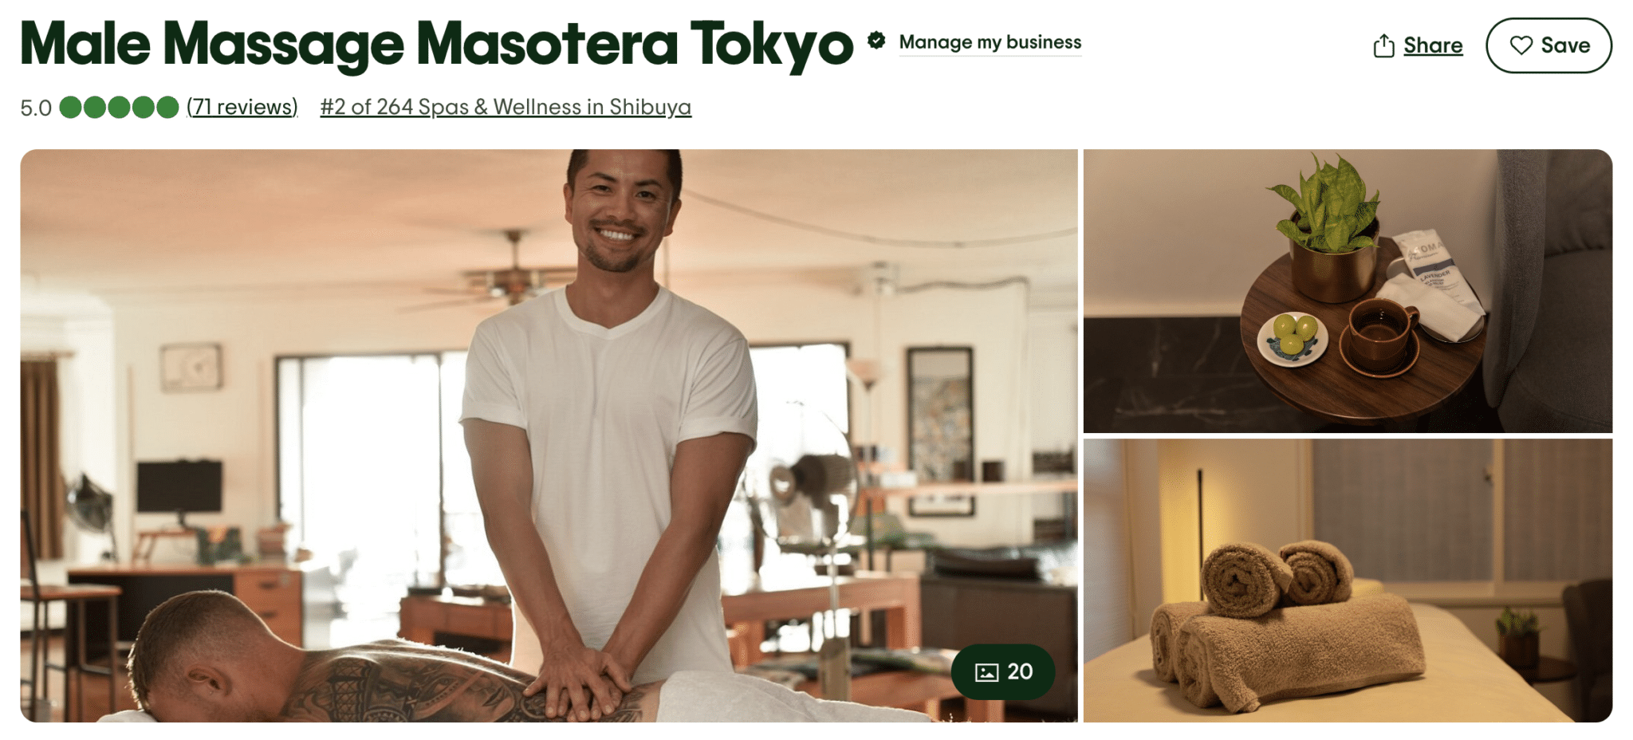This screenshot has height=740, width=1633.
Task: Click the verified badge beside the title
Action: (876, 41)
